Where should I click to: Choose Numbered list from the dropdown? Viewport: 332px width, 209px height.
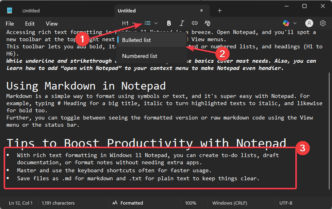click(140, 56)
